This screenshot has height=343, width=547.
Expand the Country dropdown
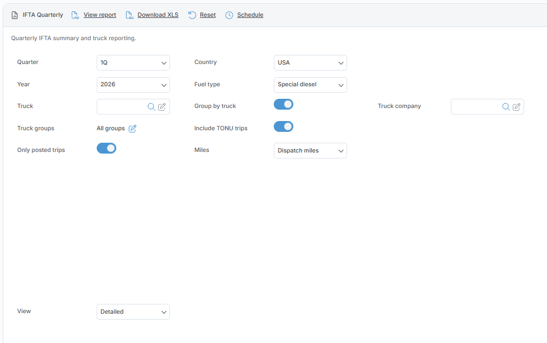pos(311,63)
